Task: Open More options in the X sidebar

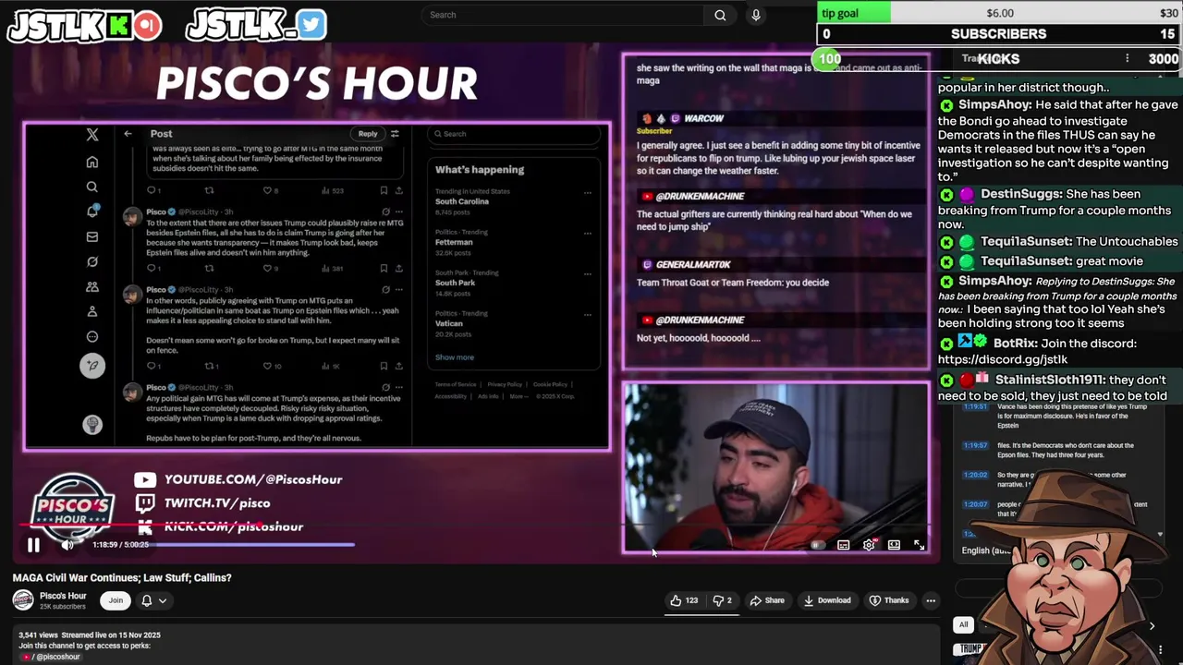Action: (92, 337)
